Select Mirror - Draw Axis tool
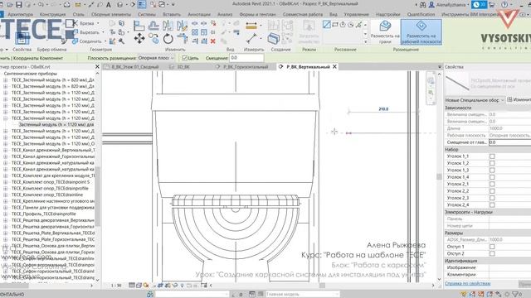This screenshot has width=531, height=298. pos(182,26)
